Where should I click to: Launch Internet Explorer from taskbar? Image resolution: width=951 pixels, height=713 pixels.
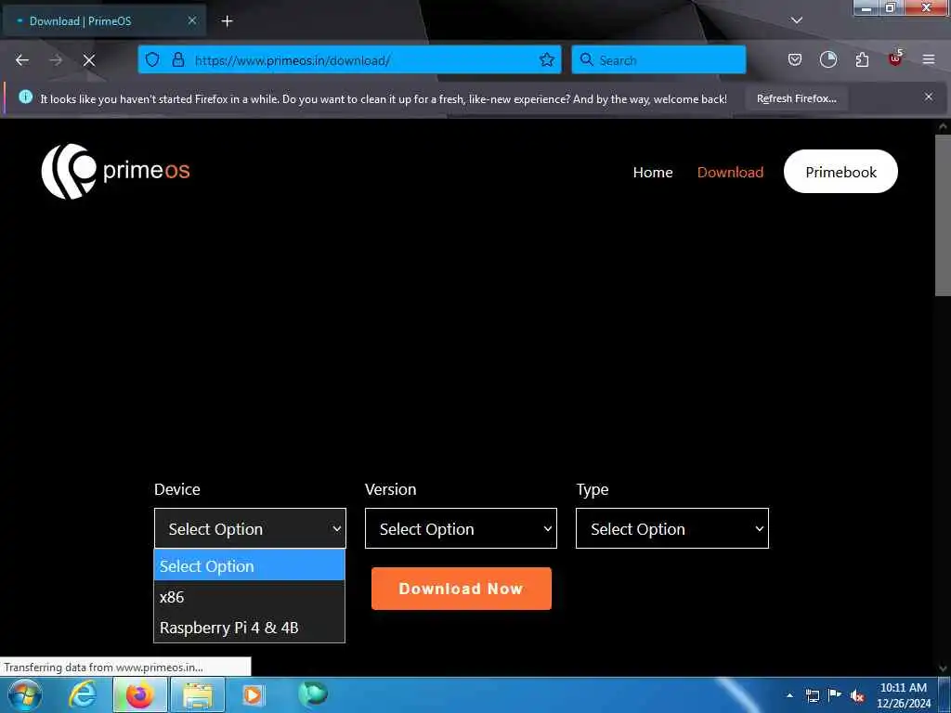coord(83,694)
